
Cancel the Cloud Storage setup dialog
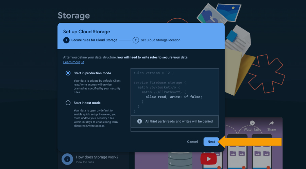point(192,142)
